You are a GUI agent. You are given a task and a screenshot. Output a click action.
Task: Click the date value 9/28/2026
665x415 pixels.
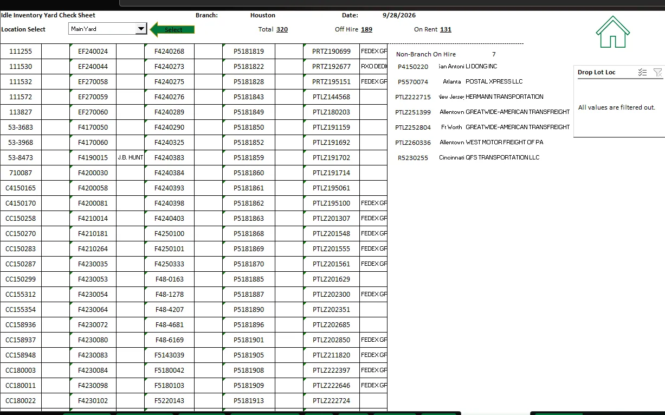point(399,15)
